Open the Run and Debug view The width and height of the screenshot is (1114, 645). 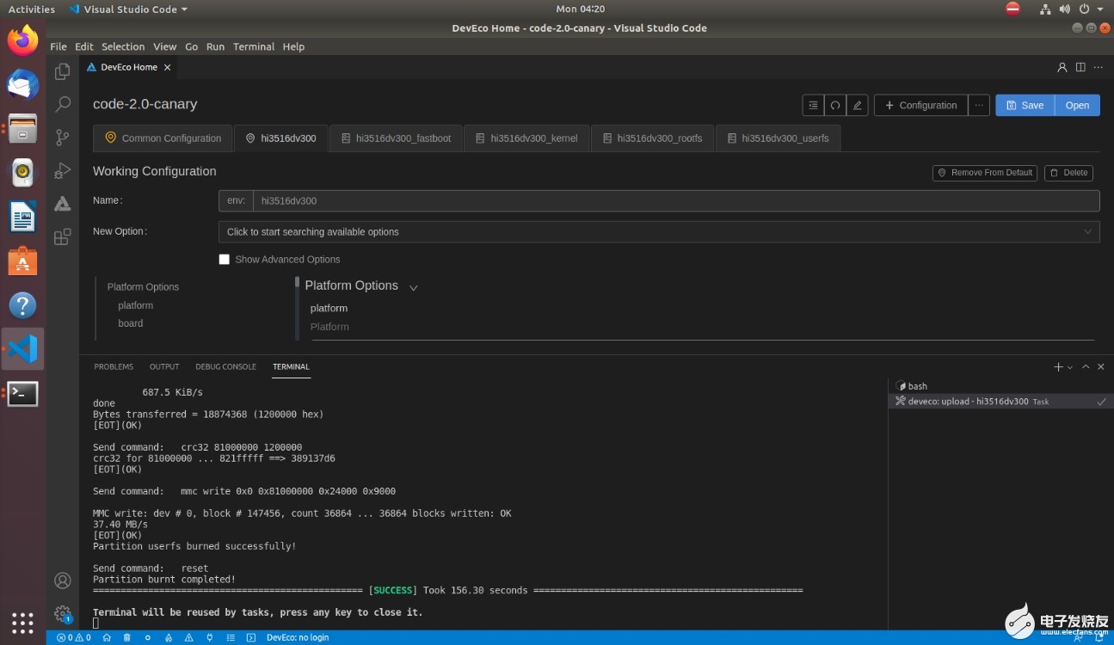coord(63,171)
